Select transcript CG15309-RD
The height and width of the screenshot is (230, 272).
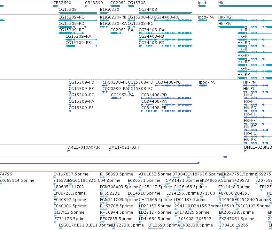click(72, 27)
